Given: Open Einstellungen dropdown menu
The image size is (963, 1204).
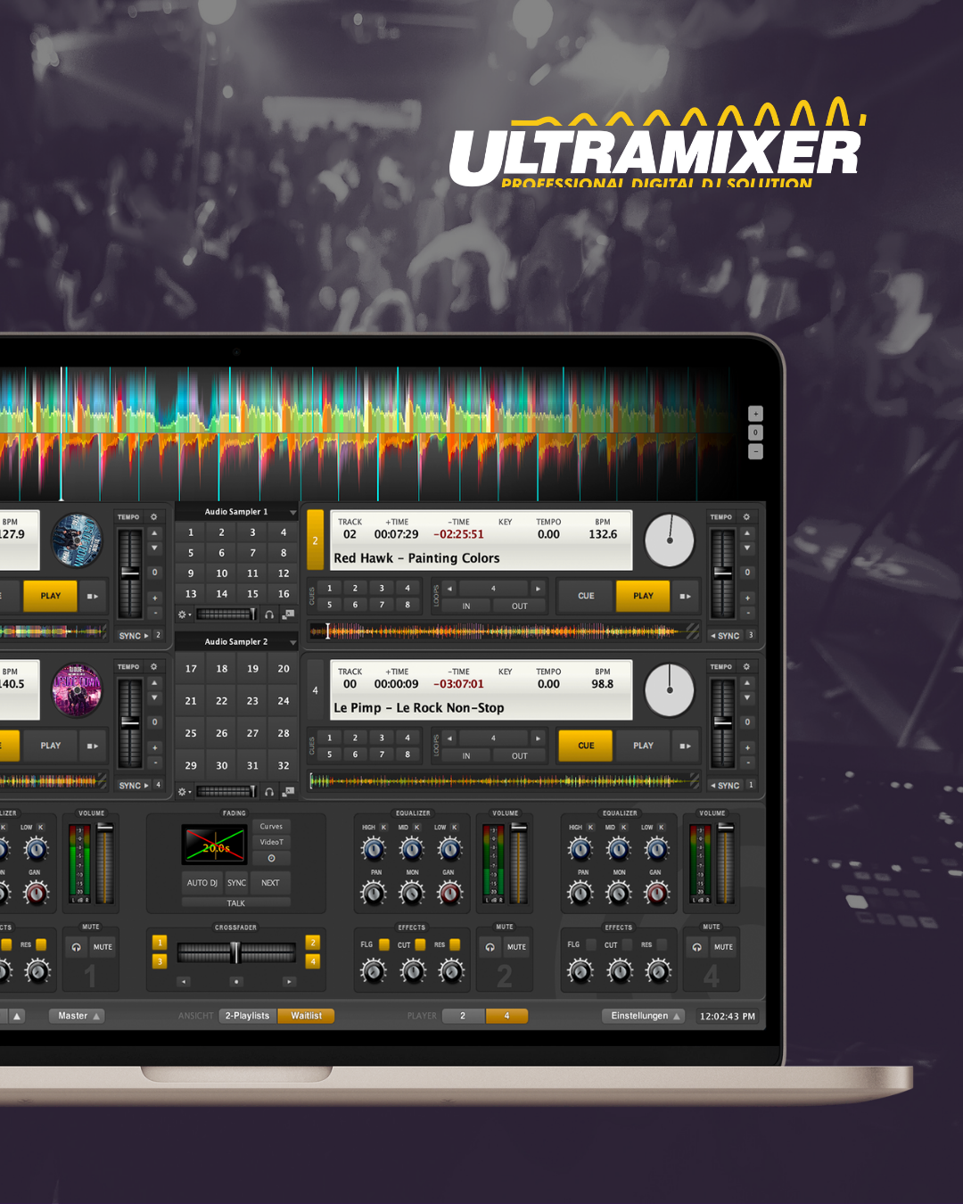Looking at the screenshot, I should (645, 1016).
